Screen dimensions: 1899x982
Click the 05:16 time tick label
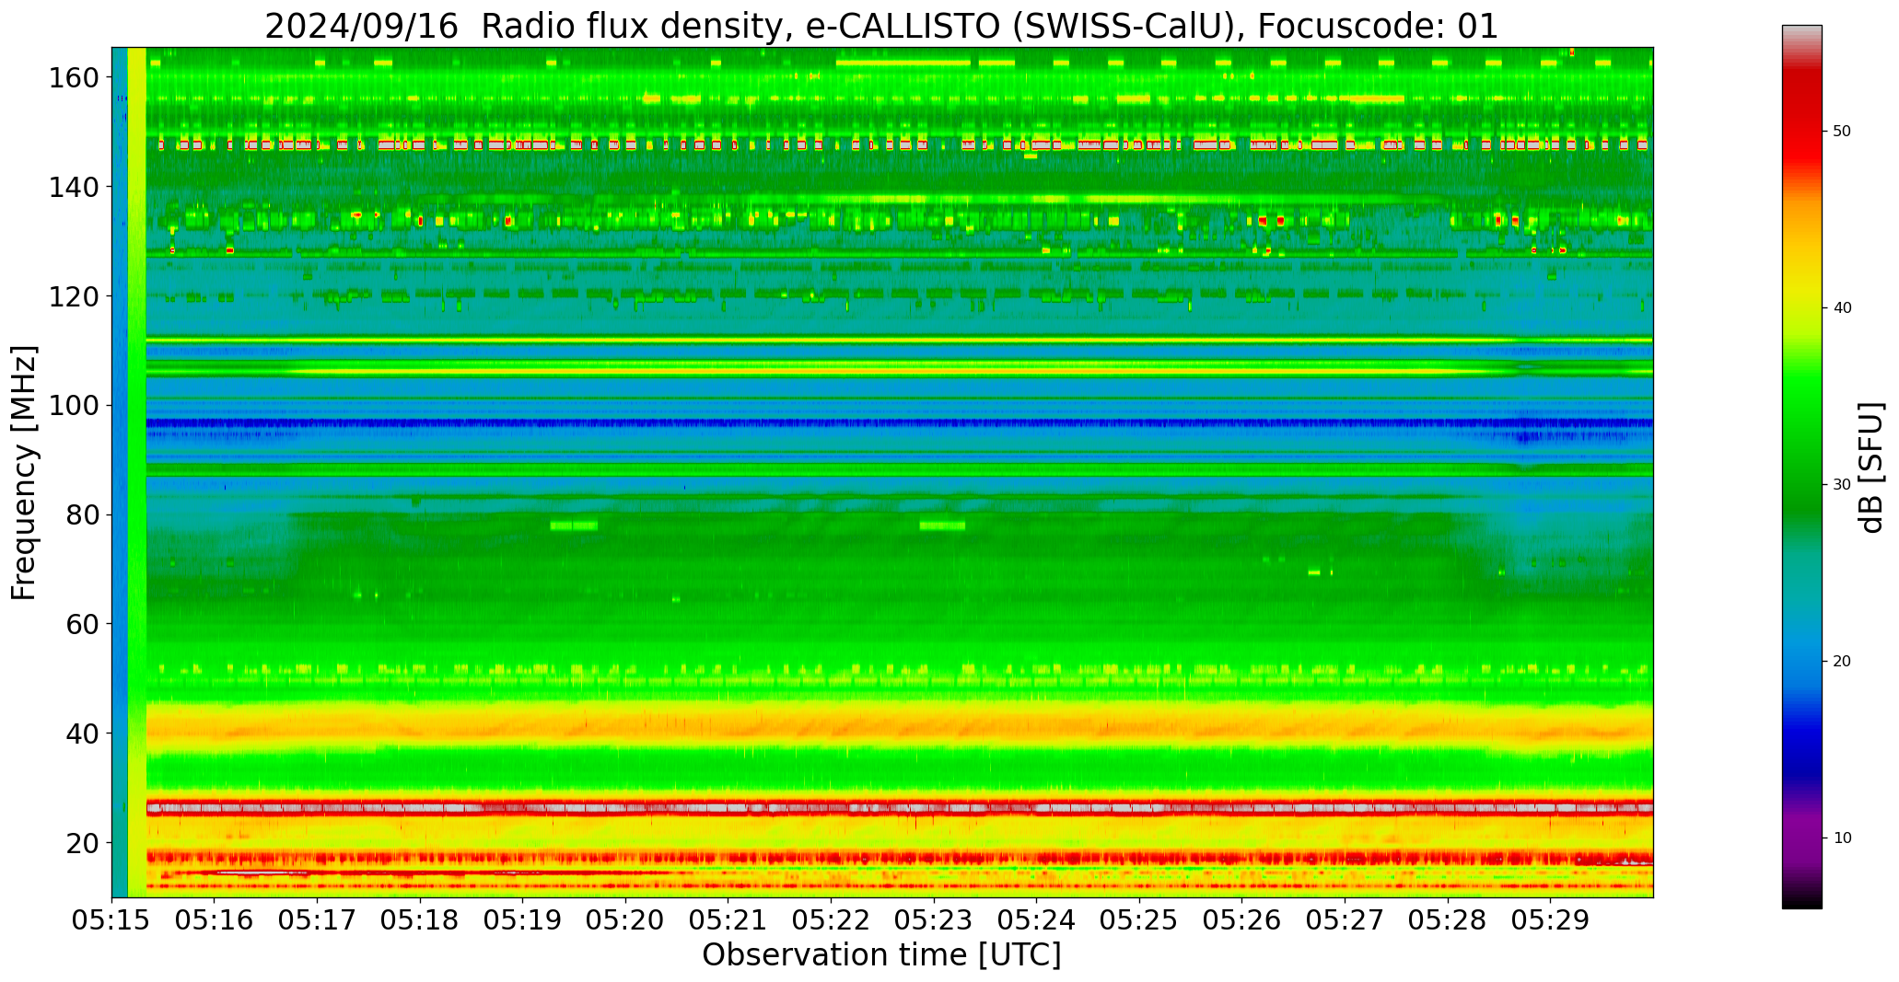[x=215, y=921]
